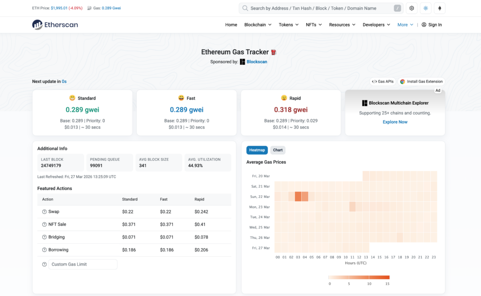Open the More menu
481x296 pixels.
pos(405,25)
